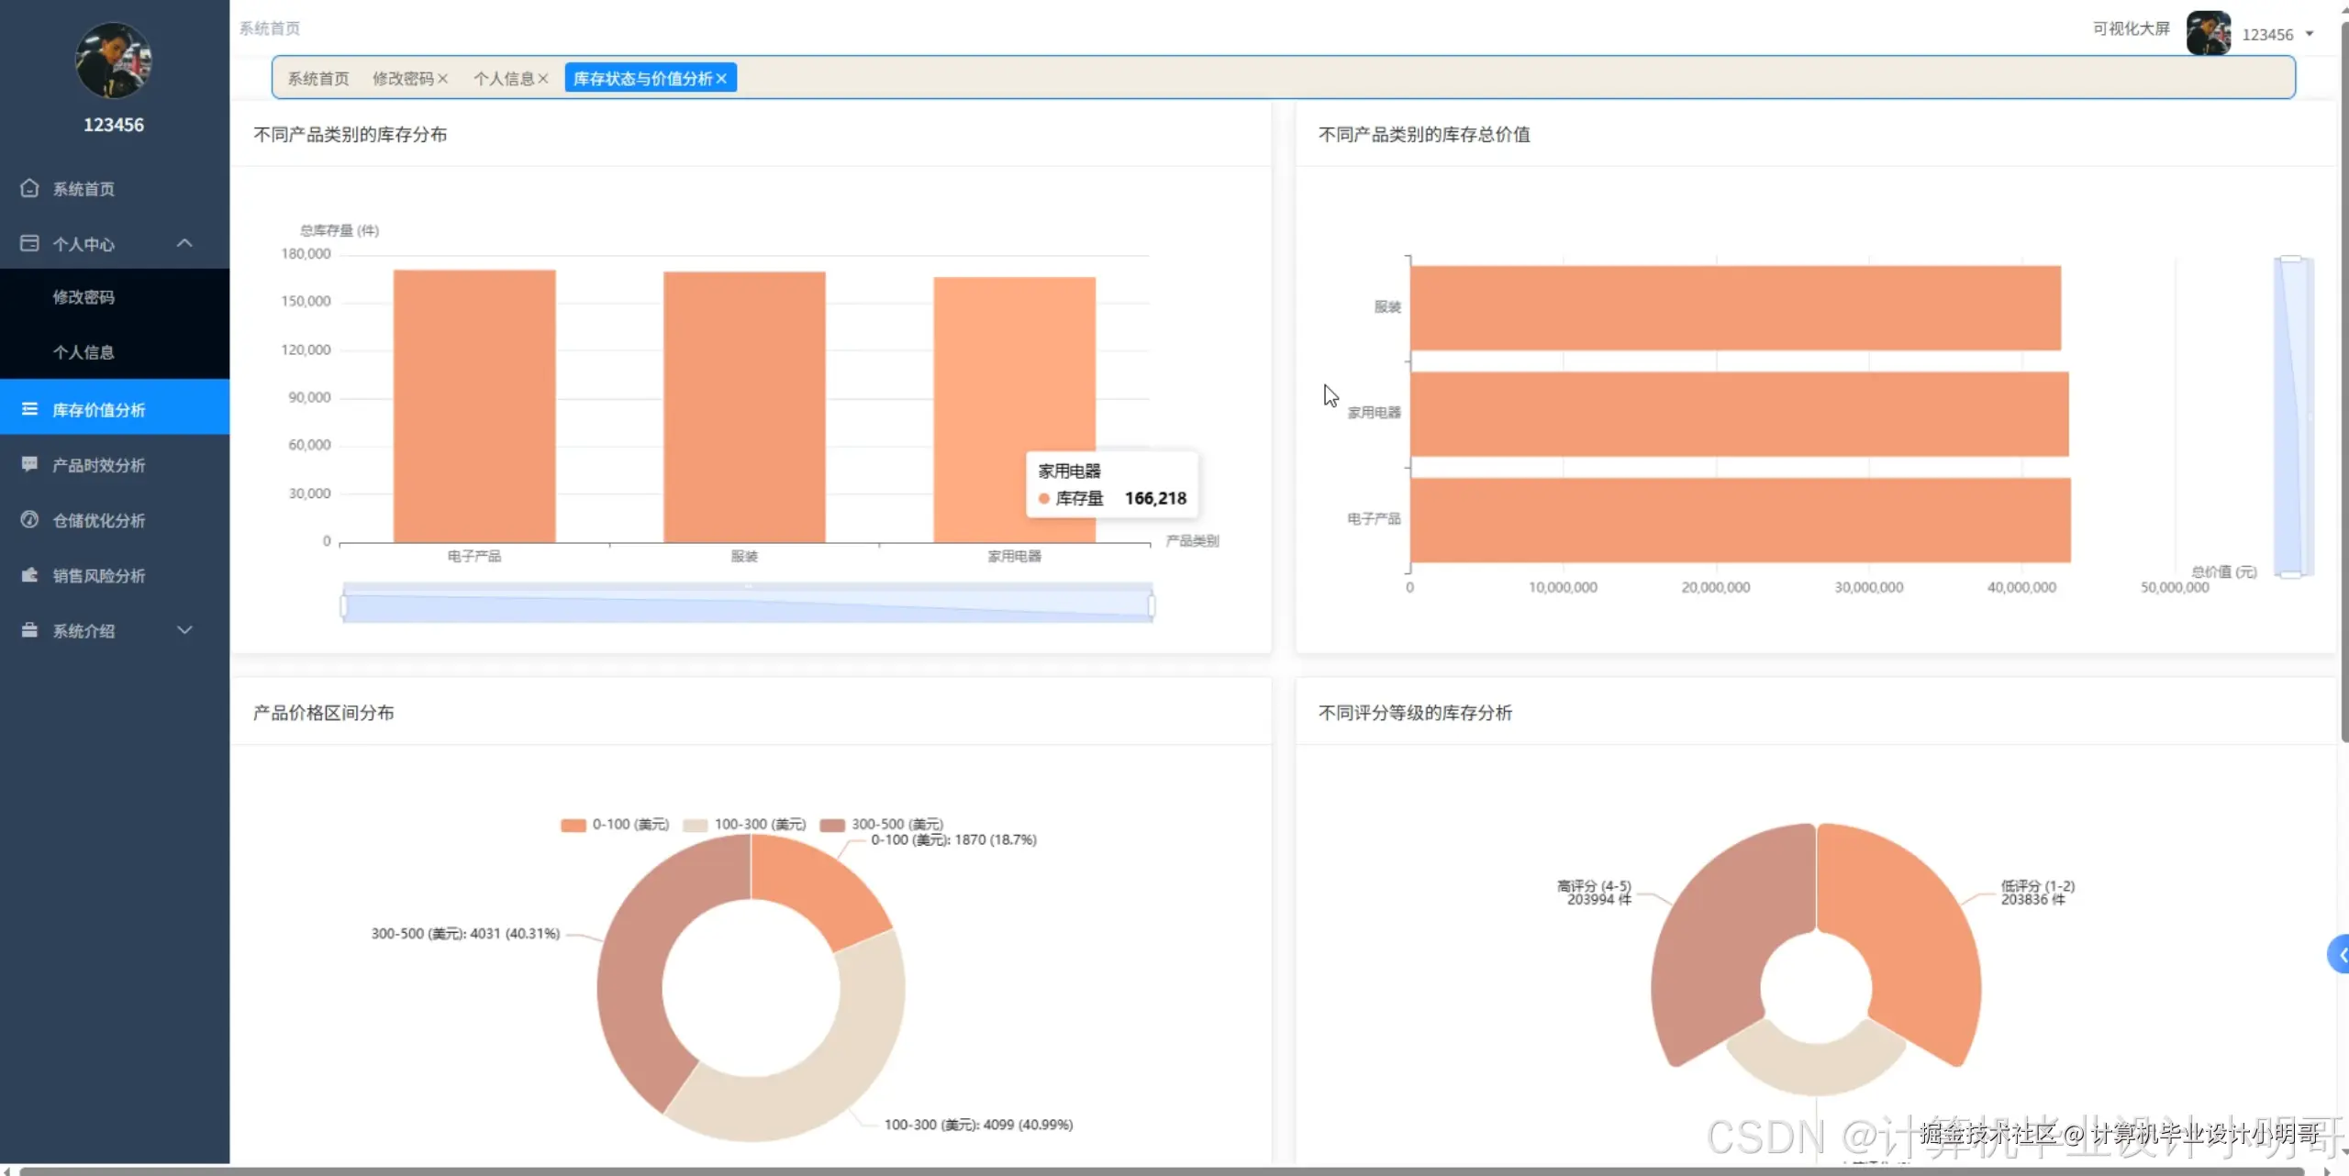This screenshot has width=2349, height=1176.
Task: Click the 销售风险分析 sidebar icon
Action: tap(29, 575)
